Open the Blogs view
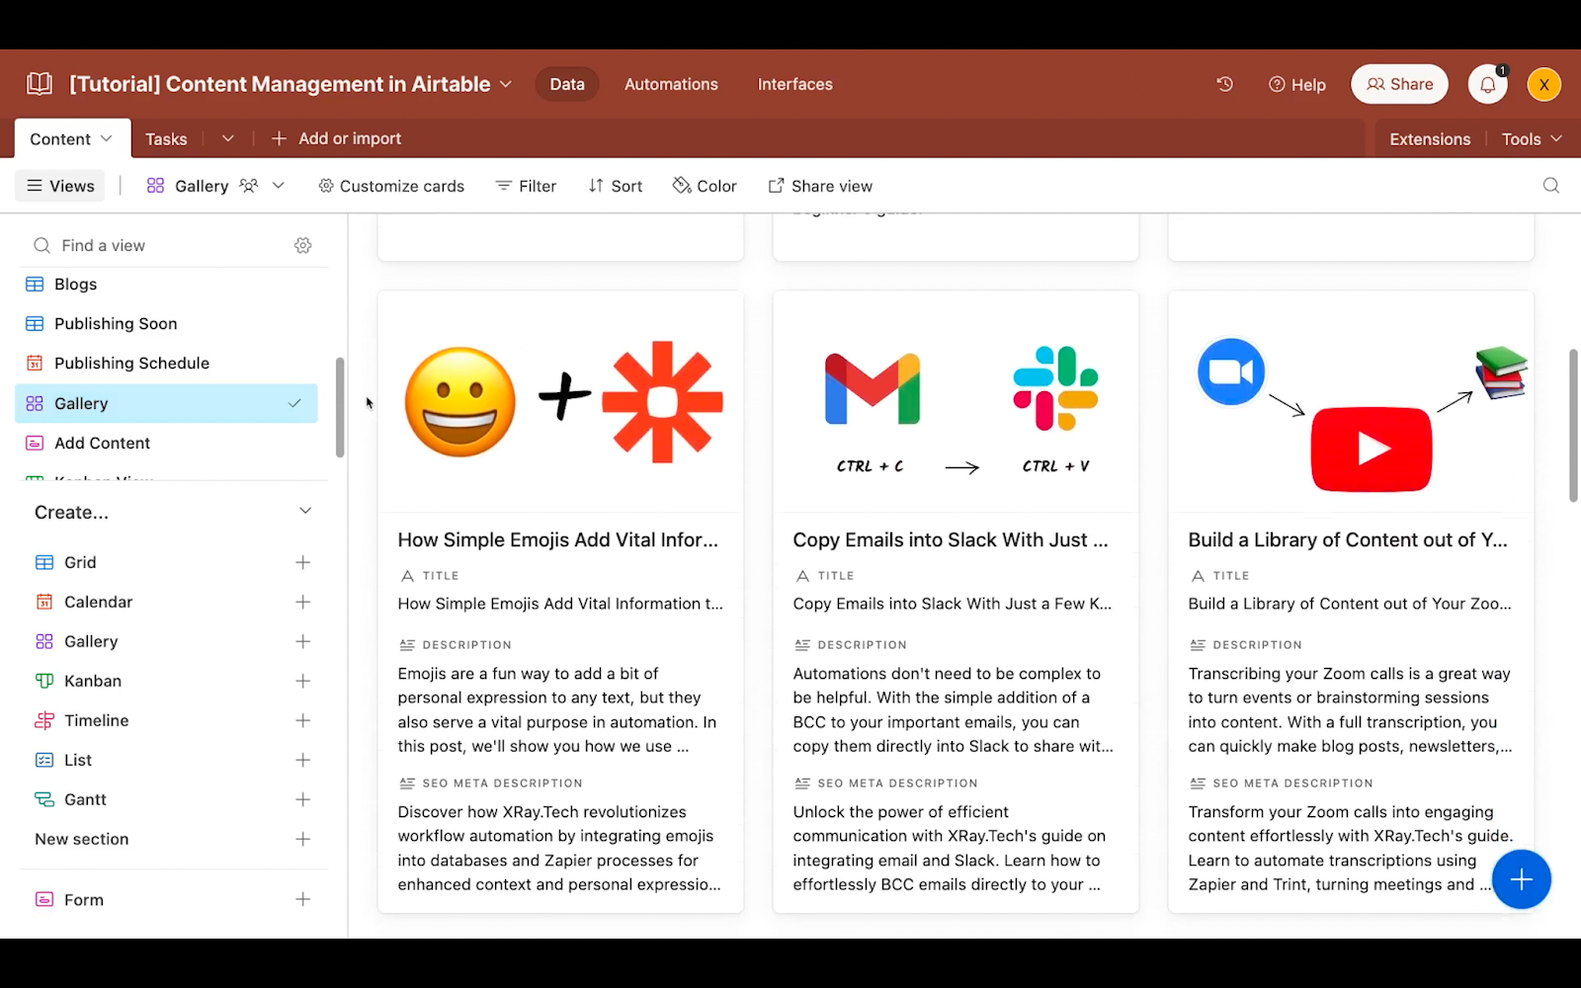Image resolution: width=1581 pixels, height=988 pixels. [166, 284]
